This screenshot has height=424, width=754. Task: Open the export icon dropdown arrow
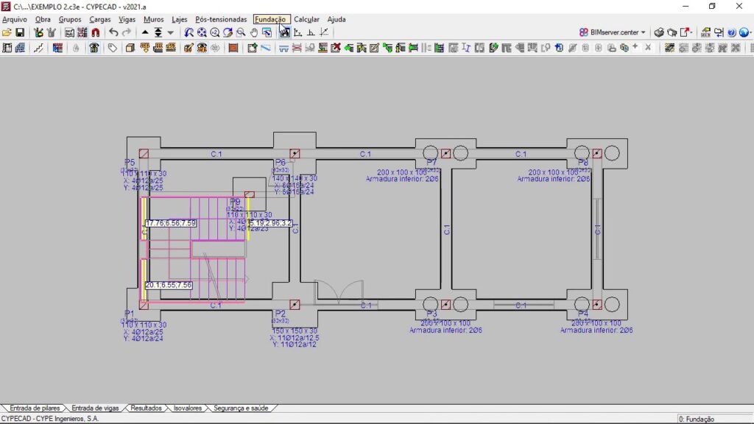click(692, 32)
